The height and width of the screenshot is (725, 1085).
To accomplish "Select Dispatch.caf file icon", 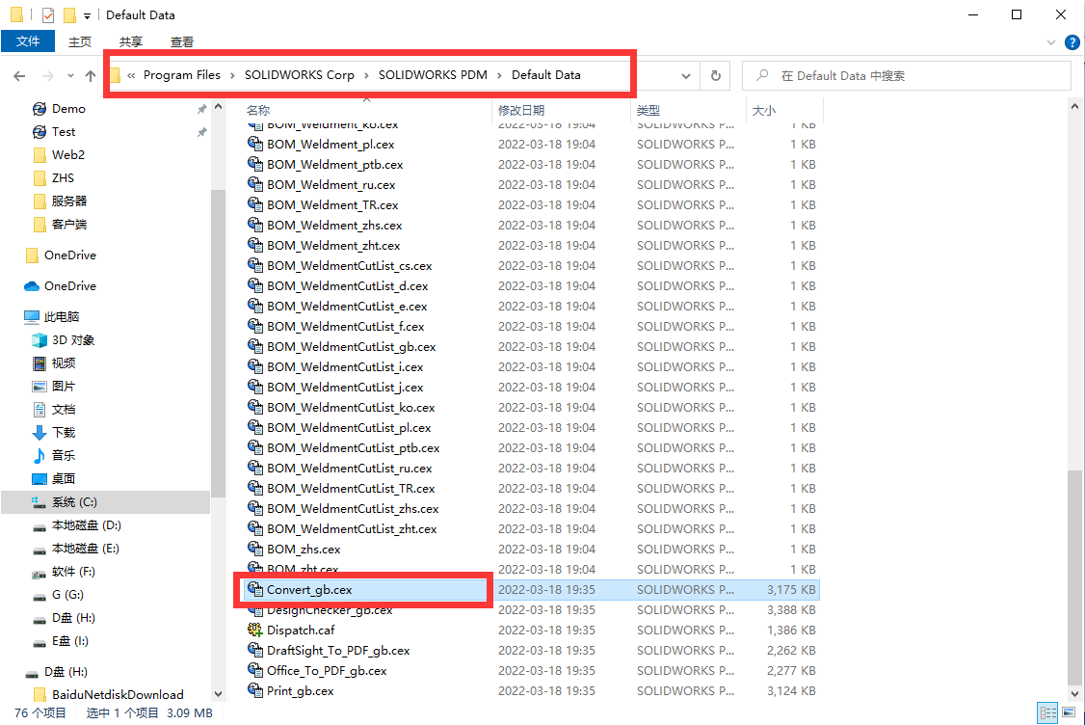I will pyautogui.click(x=254, y=631).
